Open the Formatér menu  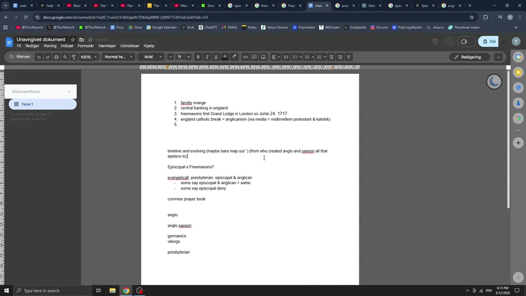86,46
